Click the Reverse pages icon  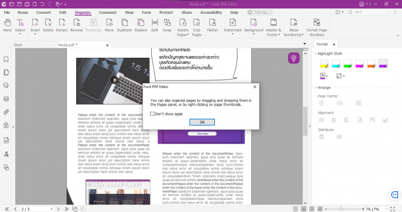pyautogui.click(x=77, y=25)
